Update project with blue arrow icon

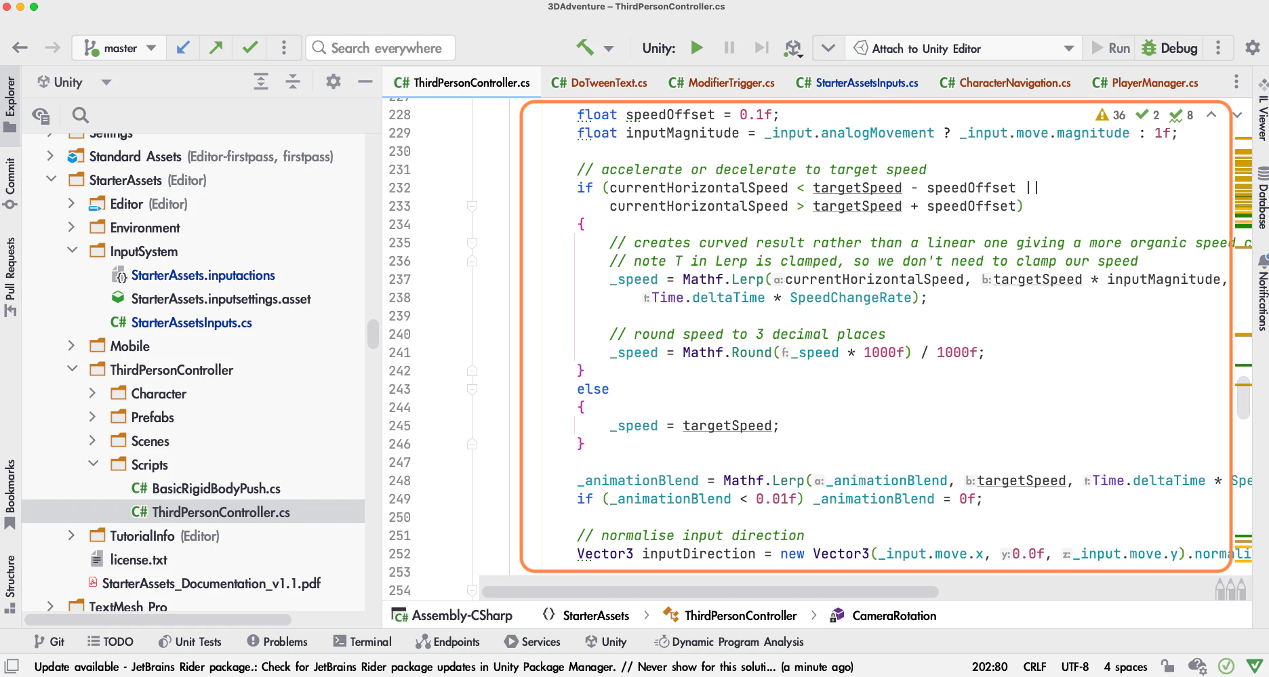[183, 48]
